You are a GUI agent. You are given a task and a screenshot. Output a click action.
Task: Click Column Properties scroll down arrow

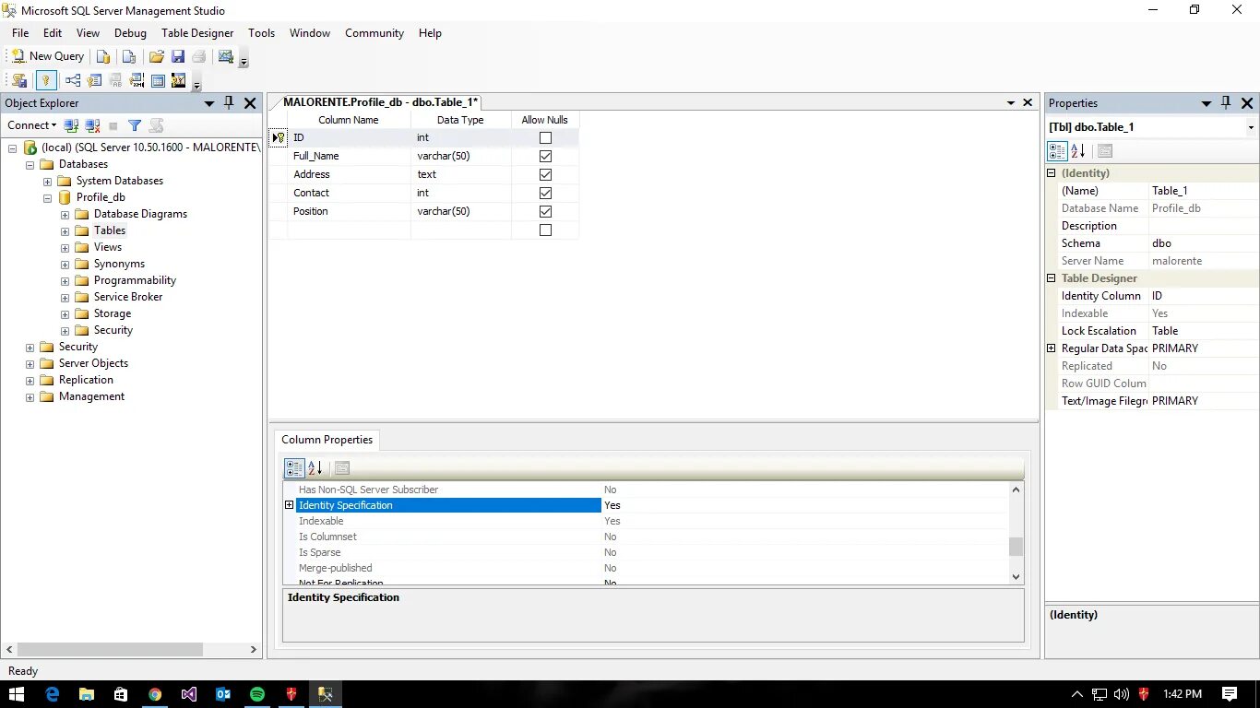(x=1016, y=576)
